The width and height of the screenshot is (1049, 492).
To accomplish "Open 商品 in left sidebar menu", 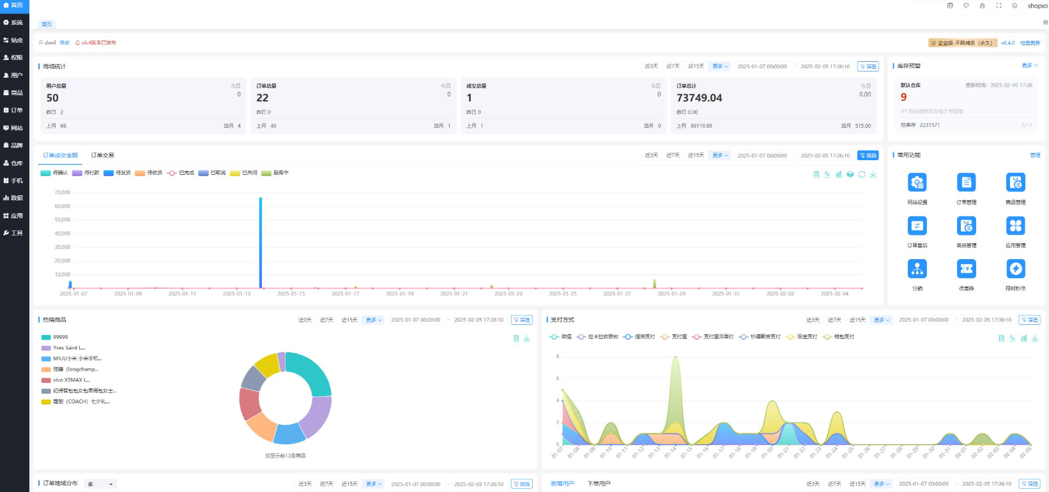I will pyautogui.click(x=14, y=93).
